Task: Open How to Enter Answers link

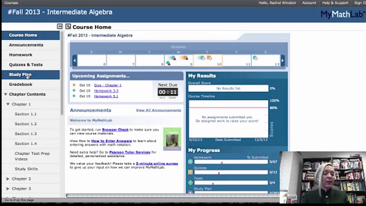Action: [112, 141]
